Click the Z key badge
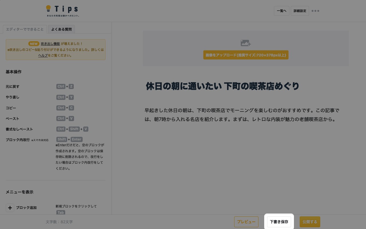The height and width of the screenshot is (229, 366). 71,86
